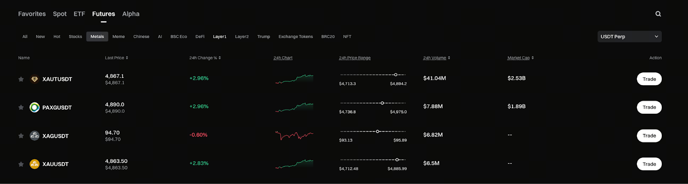Screen dimensions: 688x184
Task: Sort by Market Cap arrows
Action: [532, 58]
